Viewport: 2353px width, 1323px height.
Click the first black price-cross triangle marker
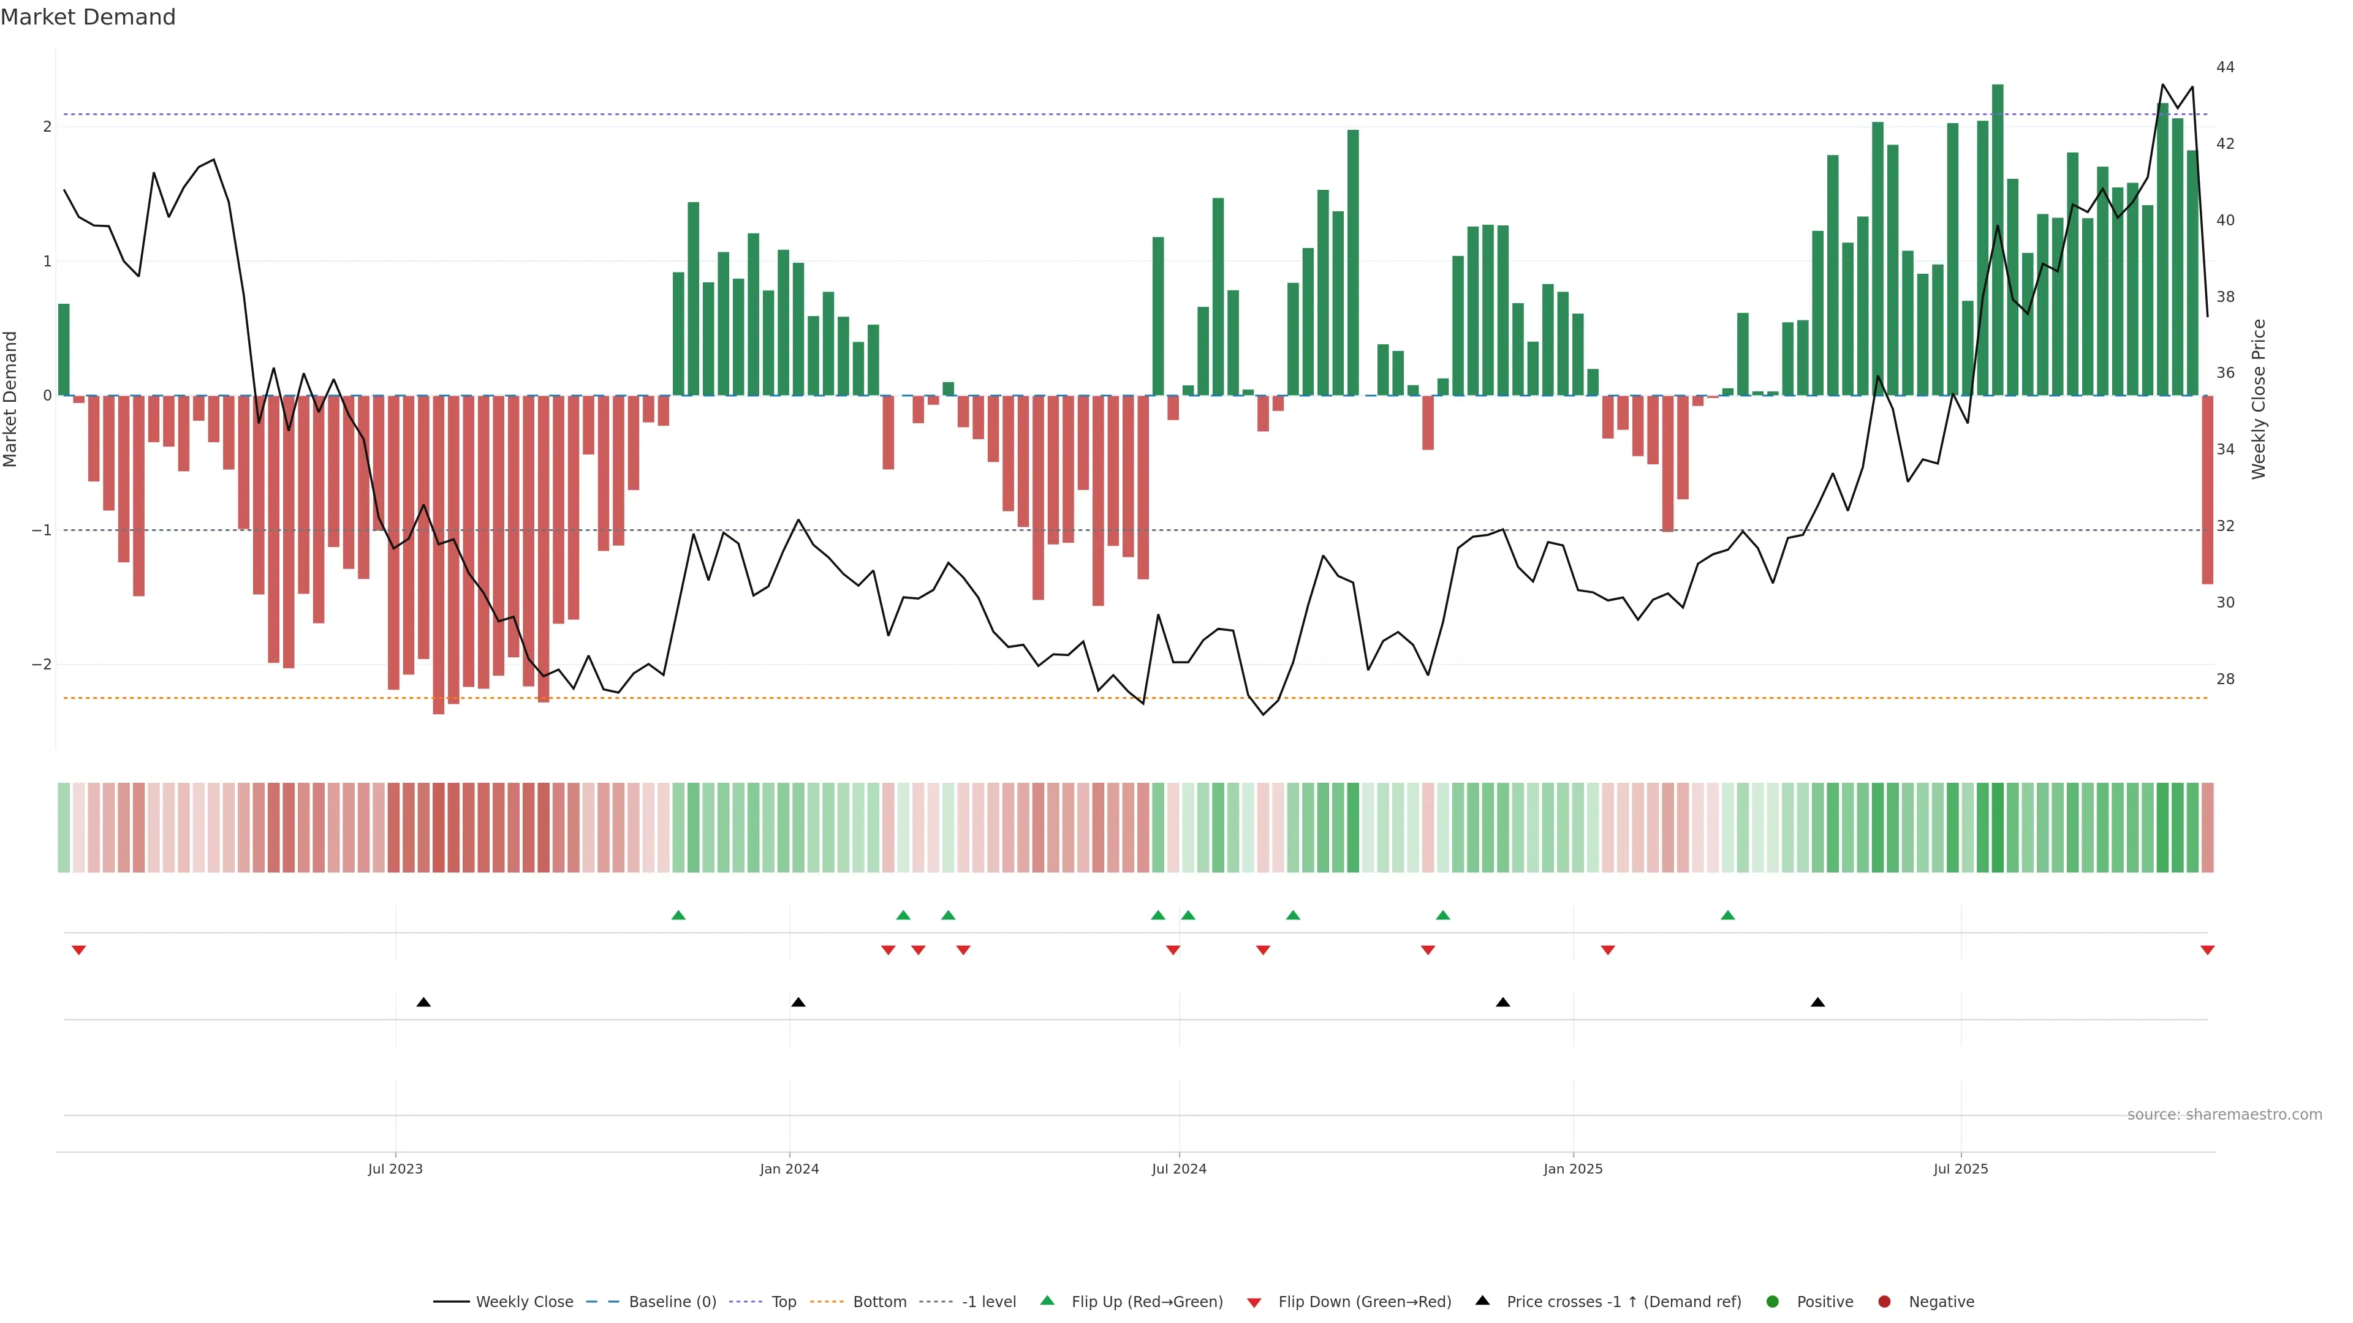(423, 1003)
